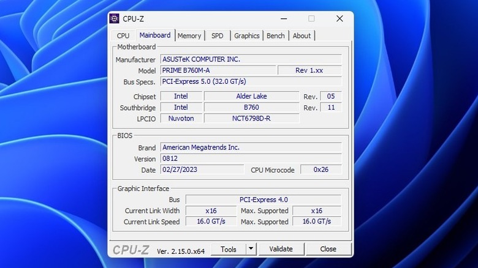Click the Southbridge label
The height and width of the screenshot is (268, 478).
click(137, 108)
